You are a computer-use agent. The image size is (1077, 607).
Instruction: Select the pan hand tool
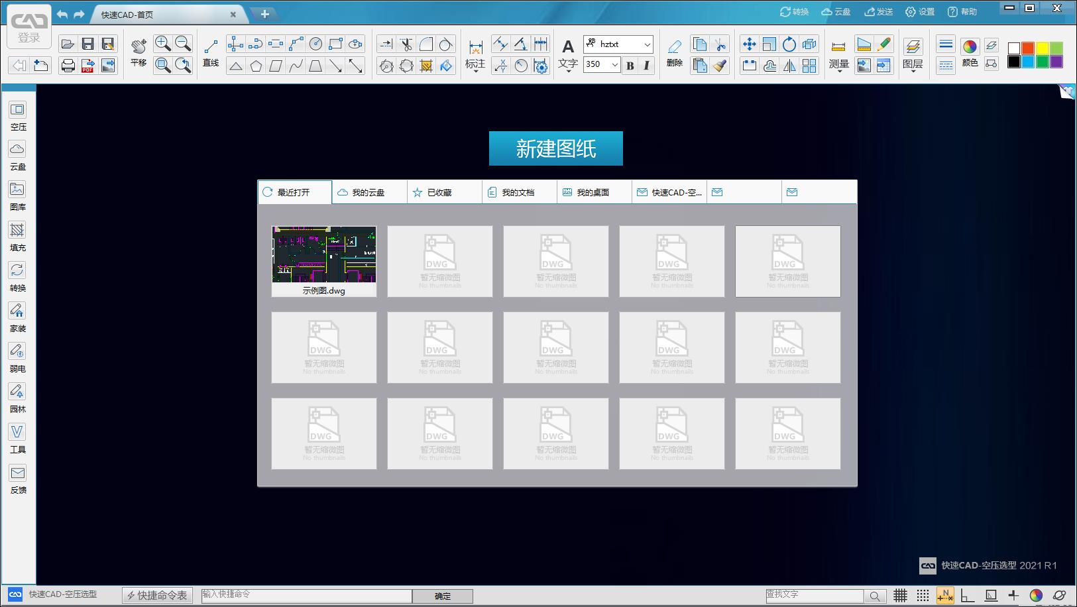coord(139,46)
